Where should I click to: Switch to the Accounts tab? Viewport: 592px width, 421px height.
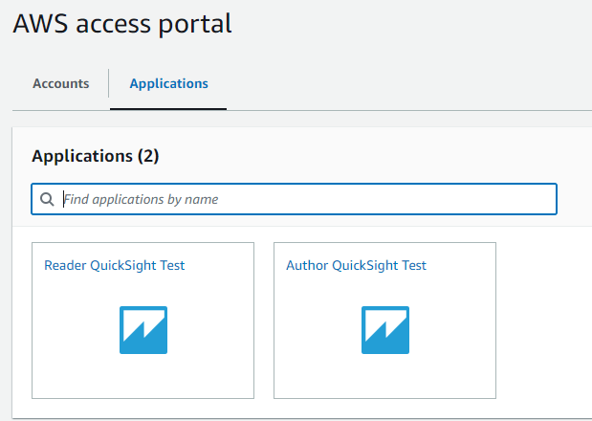click(x=61, y=83)
